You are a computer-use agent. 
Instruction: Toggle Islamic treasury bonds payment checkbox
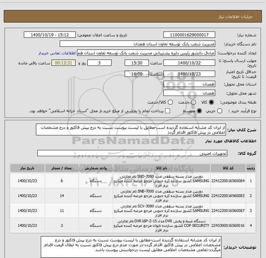click(168, 111)
